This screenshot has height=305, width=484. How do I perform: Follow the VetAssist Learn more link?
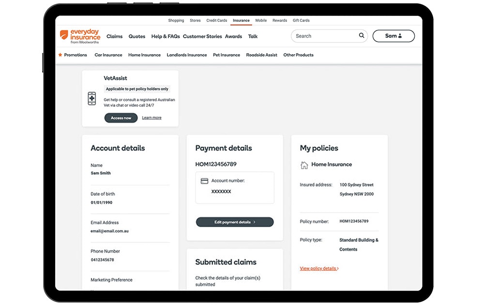click(151, 118)
